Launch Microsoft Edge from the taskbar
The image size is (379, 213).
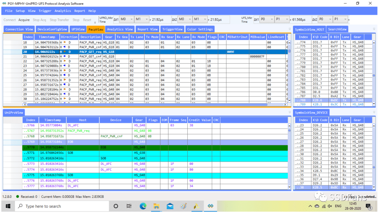coord(143,206)
